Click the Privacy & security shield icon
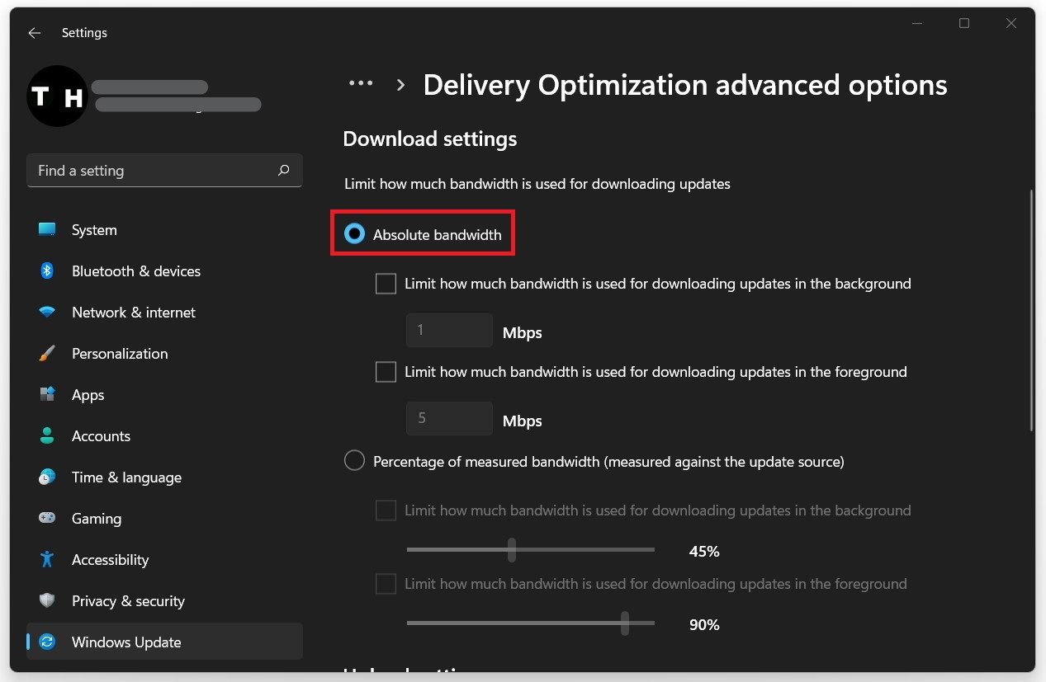 (47, 601)
